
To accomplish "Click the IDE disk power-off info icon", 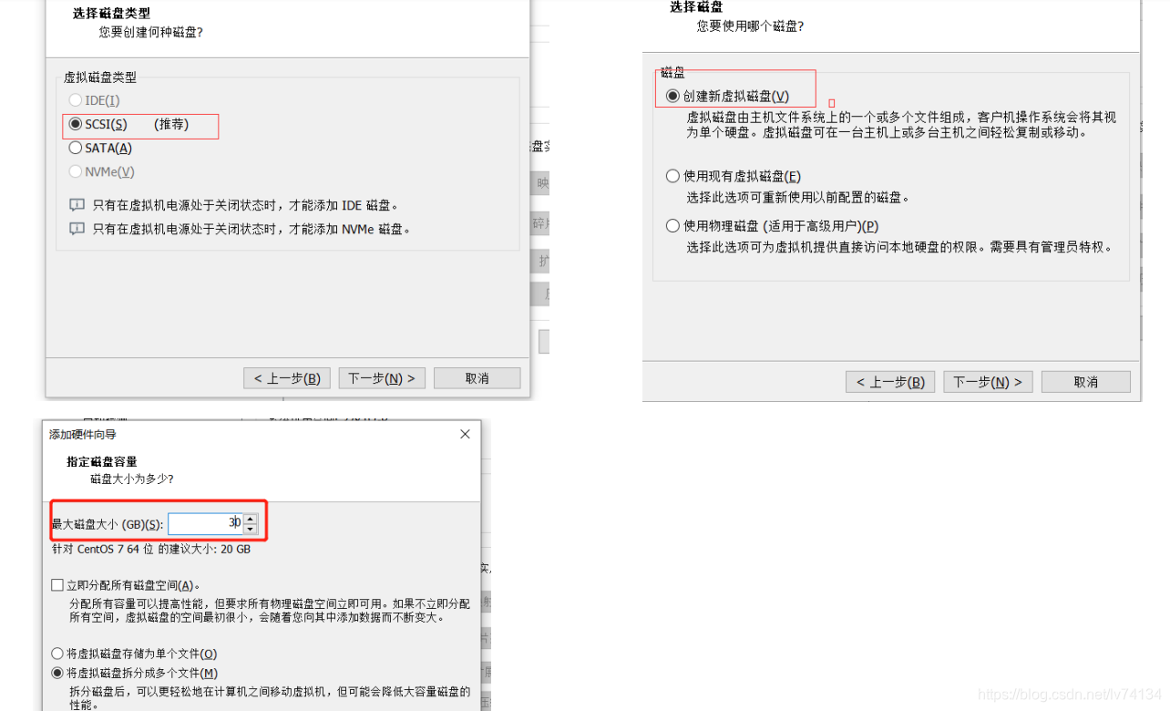I will pos(77,205).
